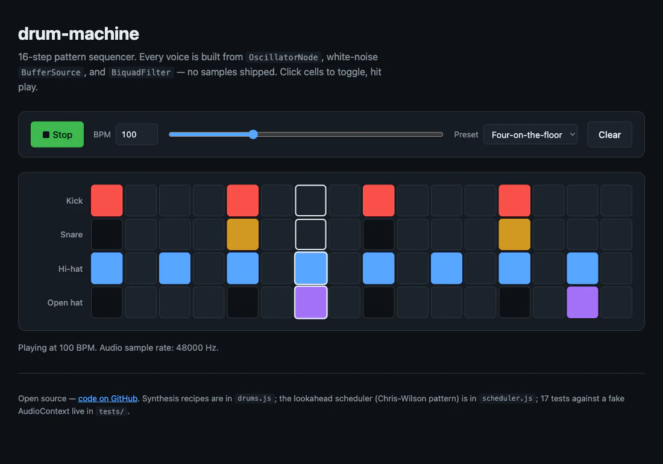The width and height of the screenshot is (663, 464).
Task: Click the 'Preset' label text
Action: pyautogui.click(x=466, y=134)
